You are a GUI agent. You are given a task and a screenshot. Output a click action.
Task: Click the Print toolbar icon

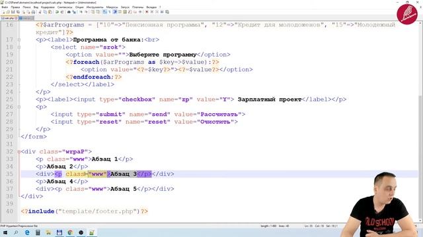[x=33, y=12]
